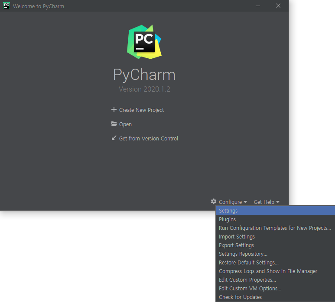Open Edit Custom VM Options entry
Viewport: 335px width, 302px height.
tap(275, 288)
